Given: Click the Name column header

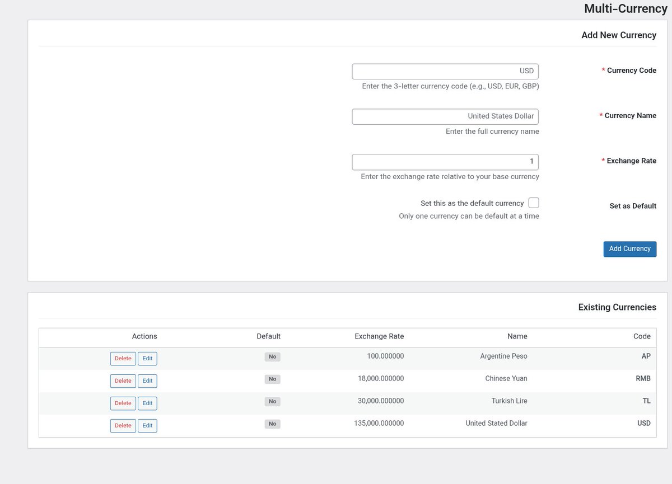Looking at the screenshot, I should [x=517, y=336].
